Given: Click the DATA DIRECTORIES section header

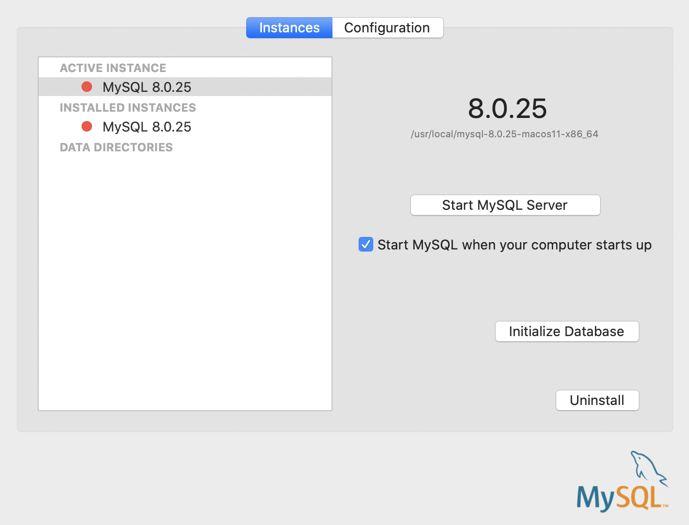Looking at the screenshot, I should [x=116, y=147].
